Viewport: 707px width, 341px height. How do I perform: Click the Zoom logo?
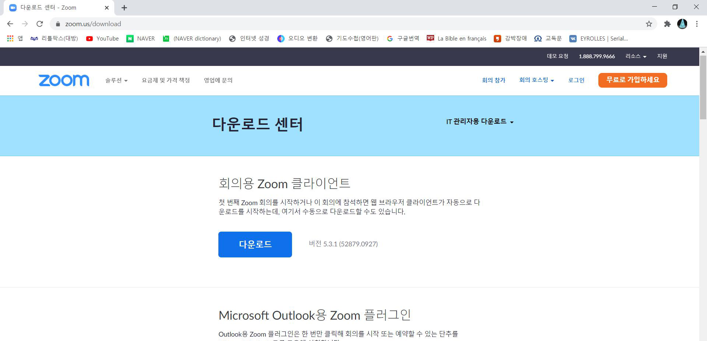point(64,80)
